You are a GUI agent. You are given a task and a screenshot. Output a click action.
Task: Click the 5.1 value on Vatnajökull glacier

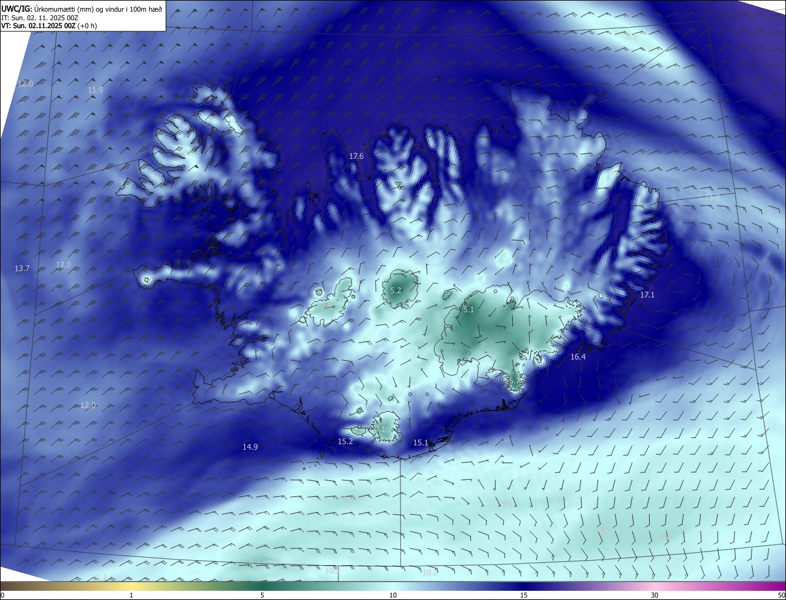(x=469, y=310)
